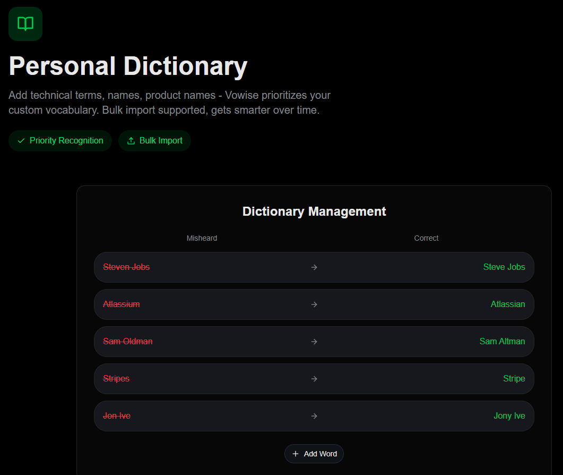This screenshot has width=563, height=475.
Task: Click the 'Correct' column header
Action: pos(426,238)
